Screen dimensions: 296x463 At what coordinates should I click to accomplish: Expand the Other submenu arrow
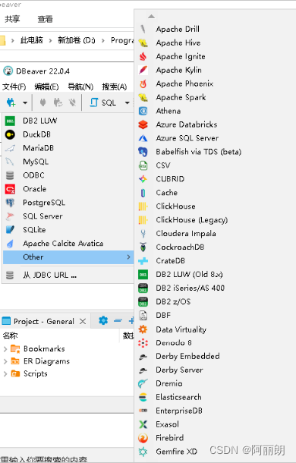pyautogui.click(x=128, y=257)
